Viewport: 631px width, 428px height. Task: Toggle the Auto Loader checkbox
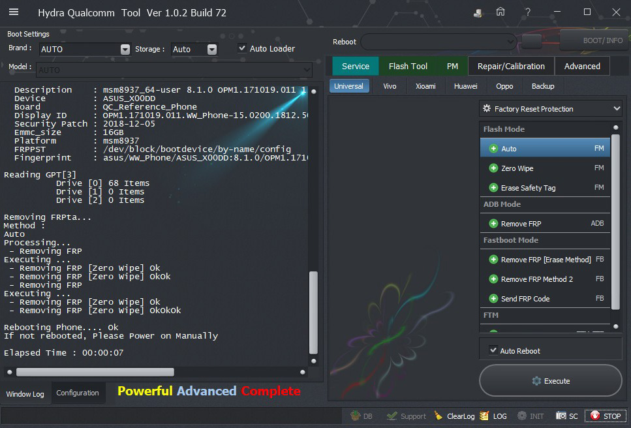(x=242, y=48)
